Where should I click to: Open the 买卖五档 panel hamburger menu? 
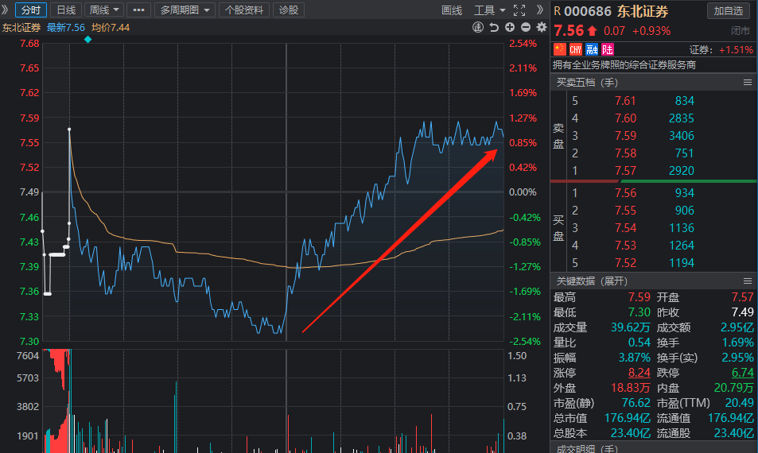(747, 82)
